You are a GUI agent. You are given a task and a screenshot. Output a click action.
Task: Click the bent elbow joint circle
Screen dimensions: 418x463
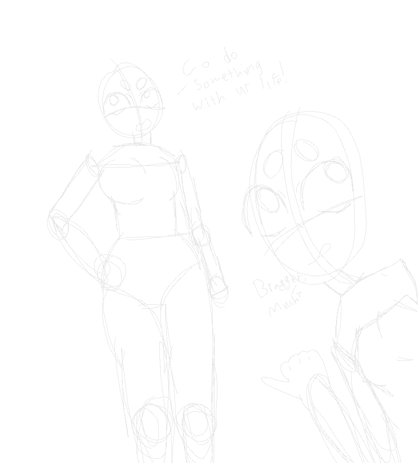58,224
